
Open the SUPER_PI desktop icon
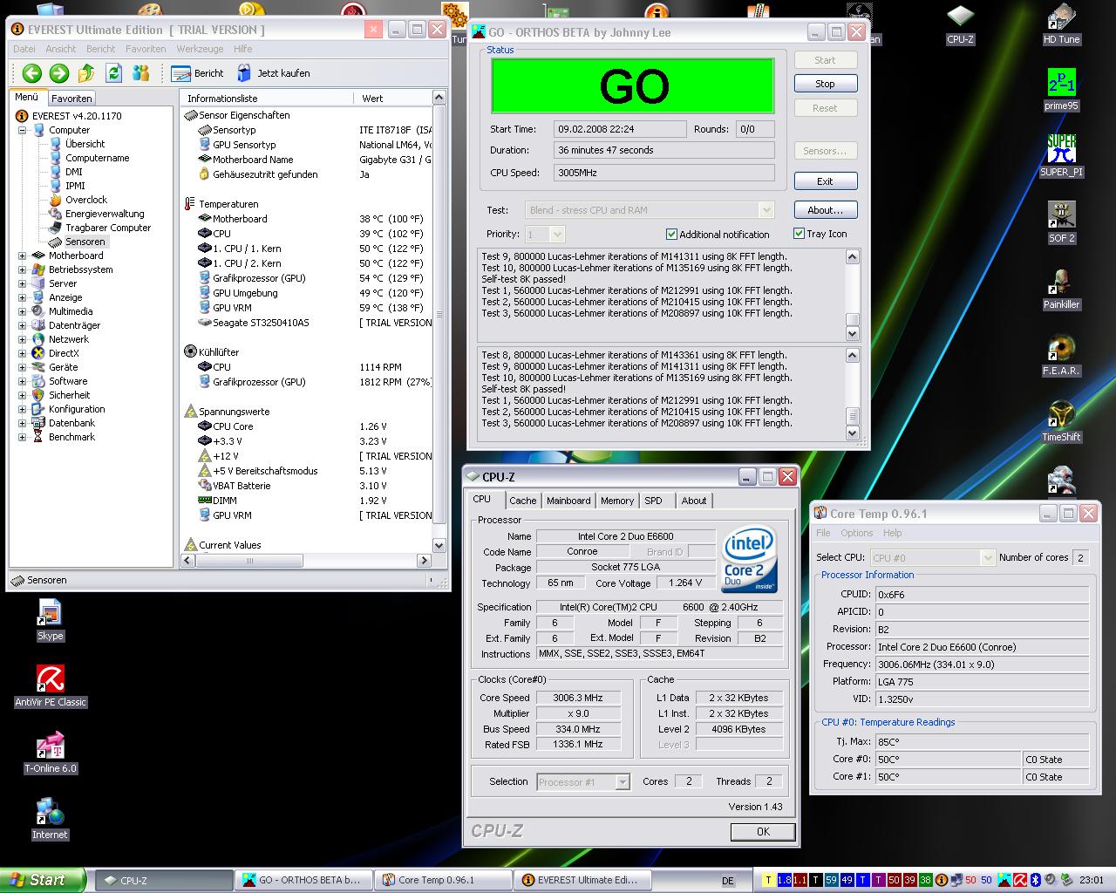(1061, 156)
